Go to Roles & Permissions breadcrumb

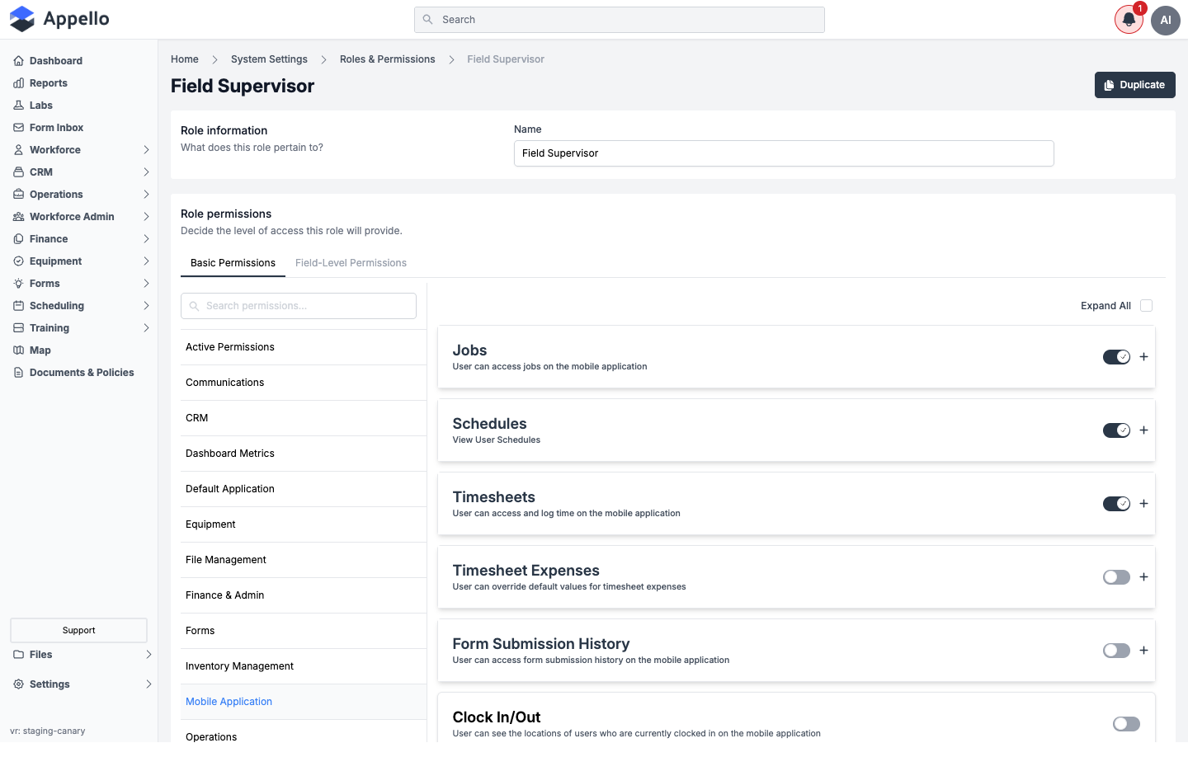click(388, 59)
